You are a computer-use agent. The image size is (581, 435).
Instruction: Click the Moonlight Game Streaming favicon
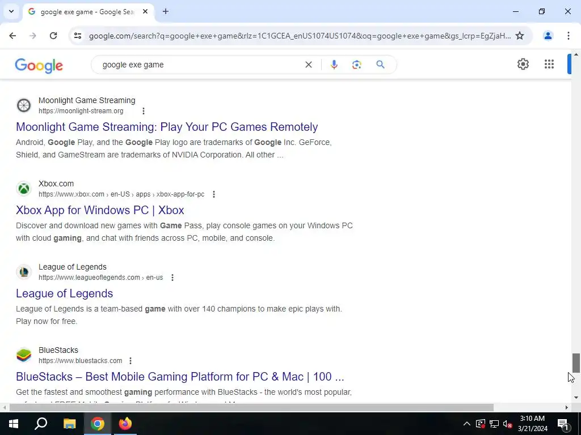point(24,105)
